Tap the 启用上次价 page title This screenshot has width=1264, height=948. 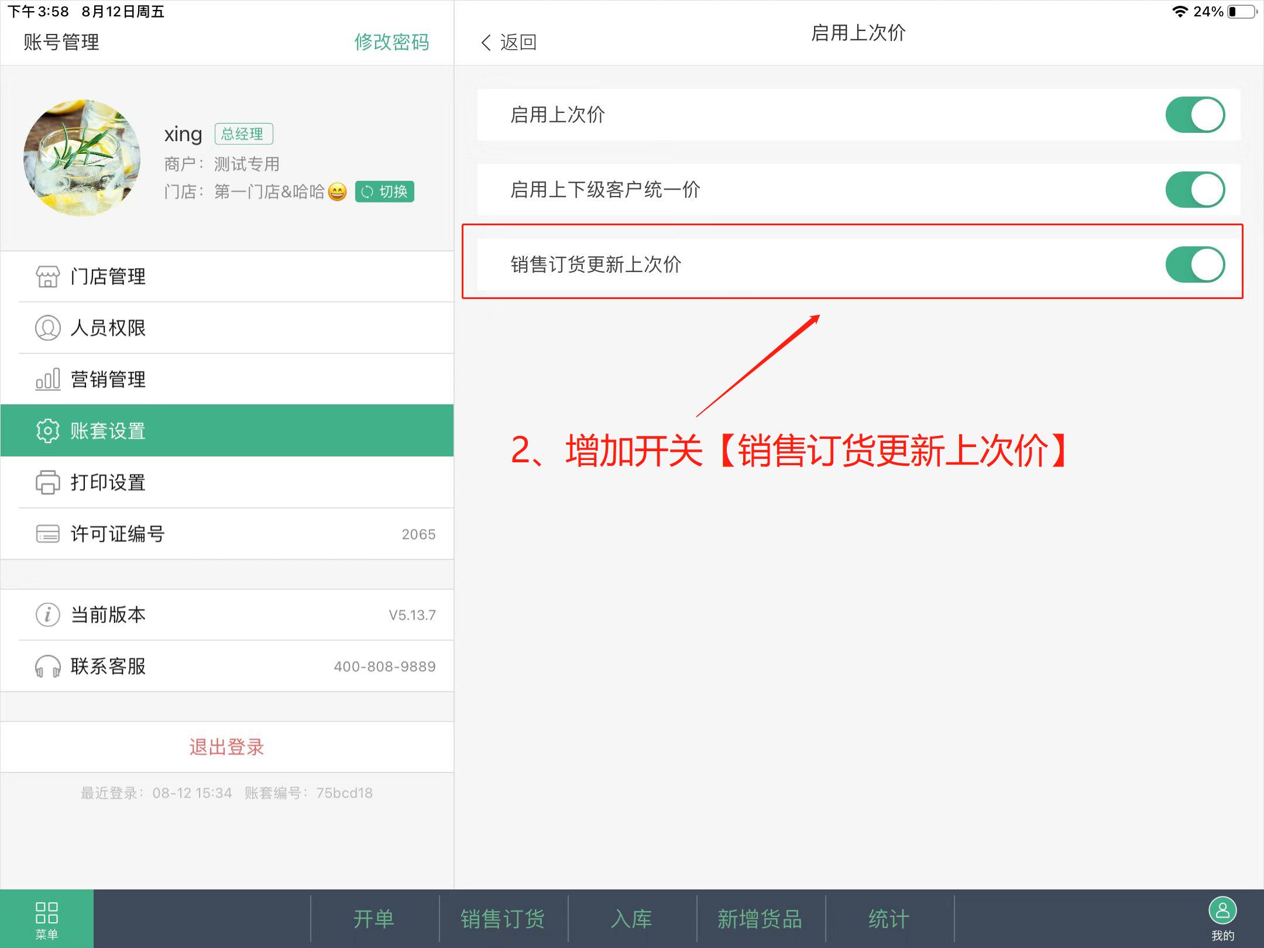[858, 33]
